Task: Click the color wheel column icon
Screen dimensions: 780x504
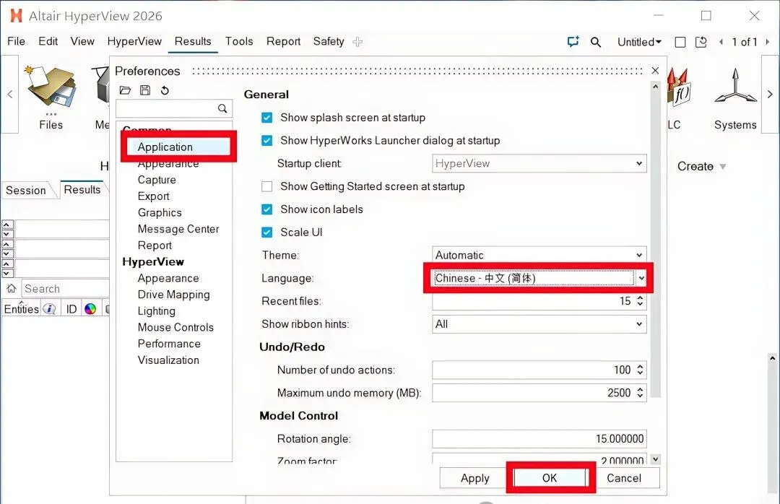Action: click(90, 309)
